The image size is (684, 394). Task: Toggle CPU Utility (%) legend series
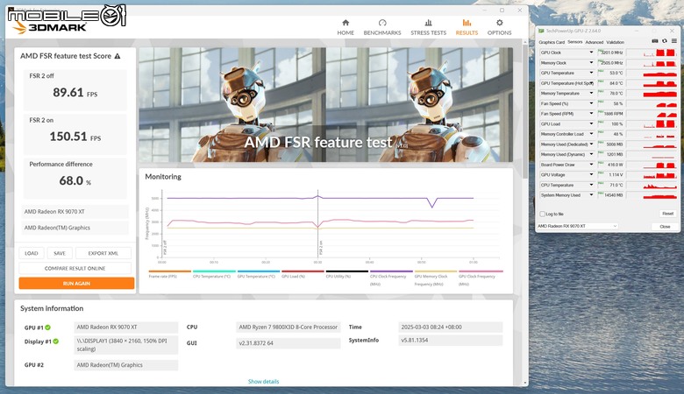(x=347, y=274)
